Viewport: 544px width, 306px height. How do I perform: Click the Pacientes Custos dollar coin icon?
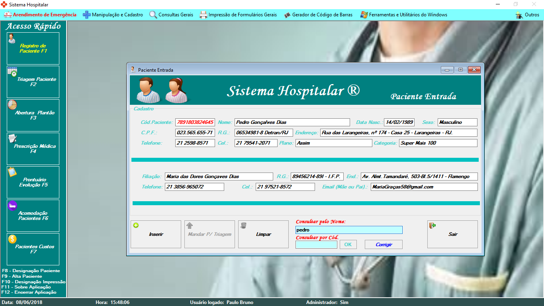tap(12, 239)
